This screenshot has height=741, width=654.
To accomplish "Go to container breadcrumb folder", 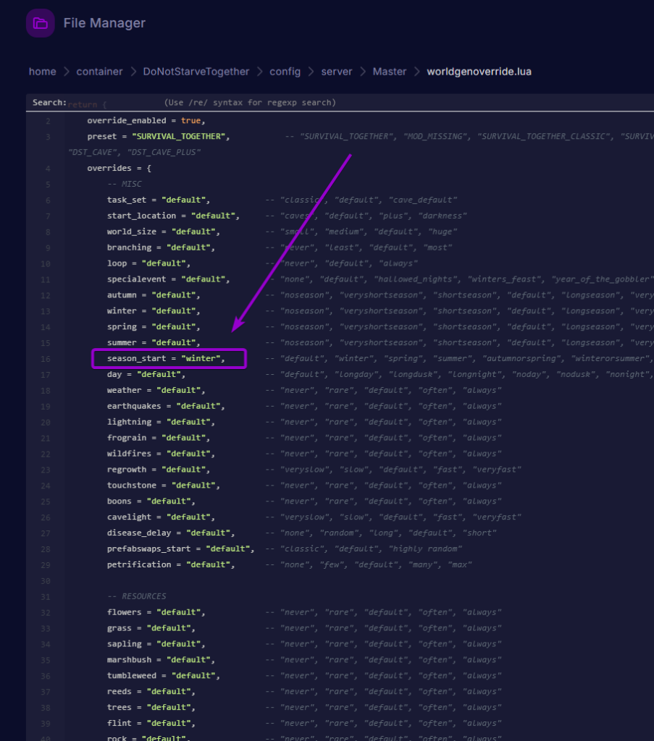I will click(99, 72).
